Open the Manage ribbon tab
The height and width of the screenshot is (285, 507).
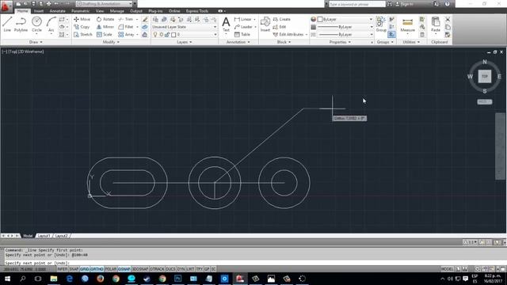coord(116,11)
